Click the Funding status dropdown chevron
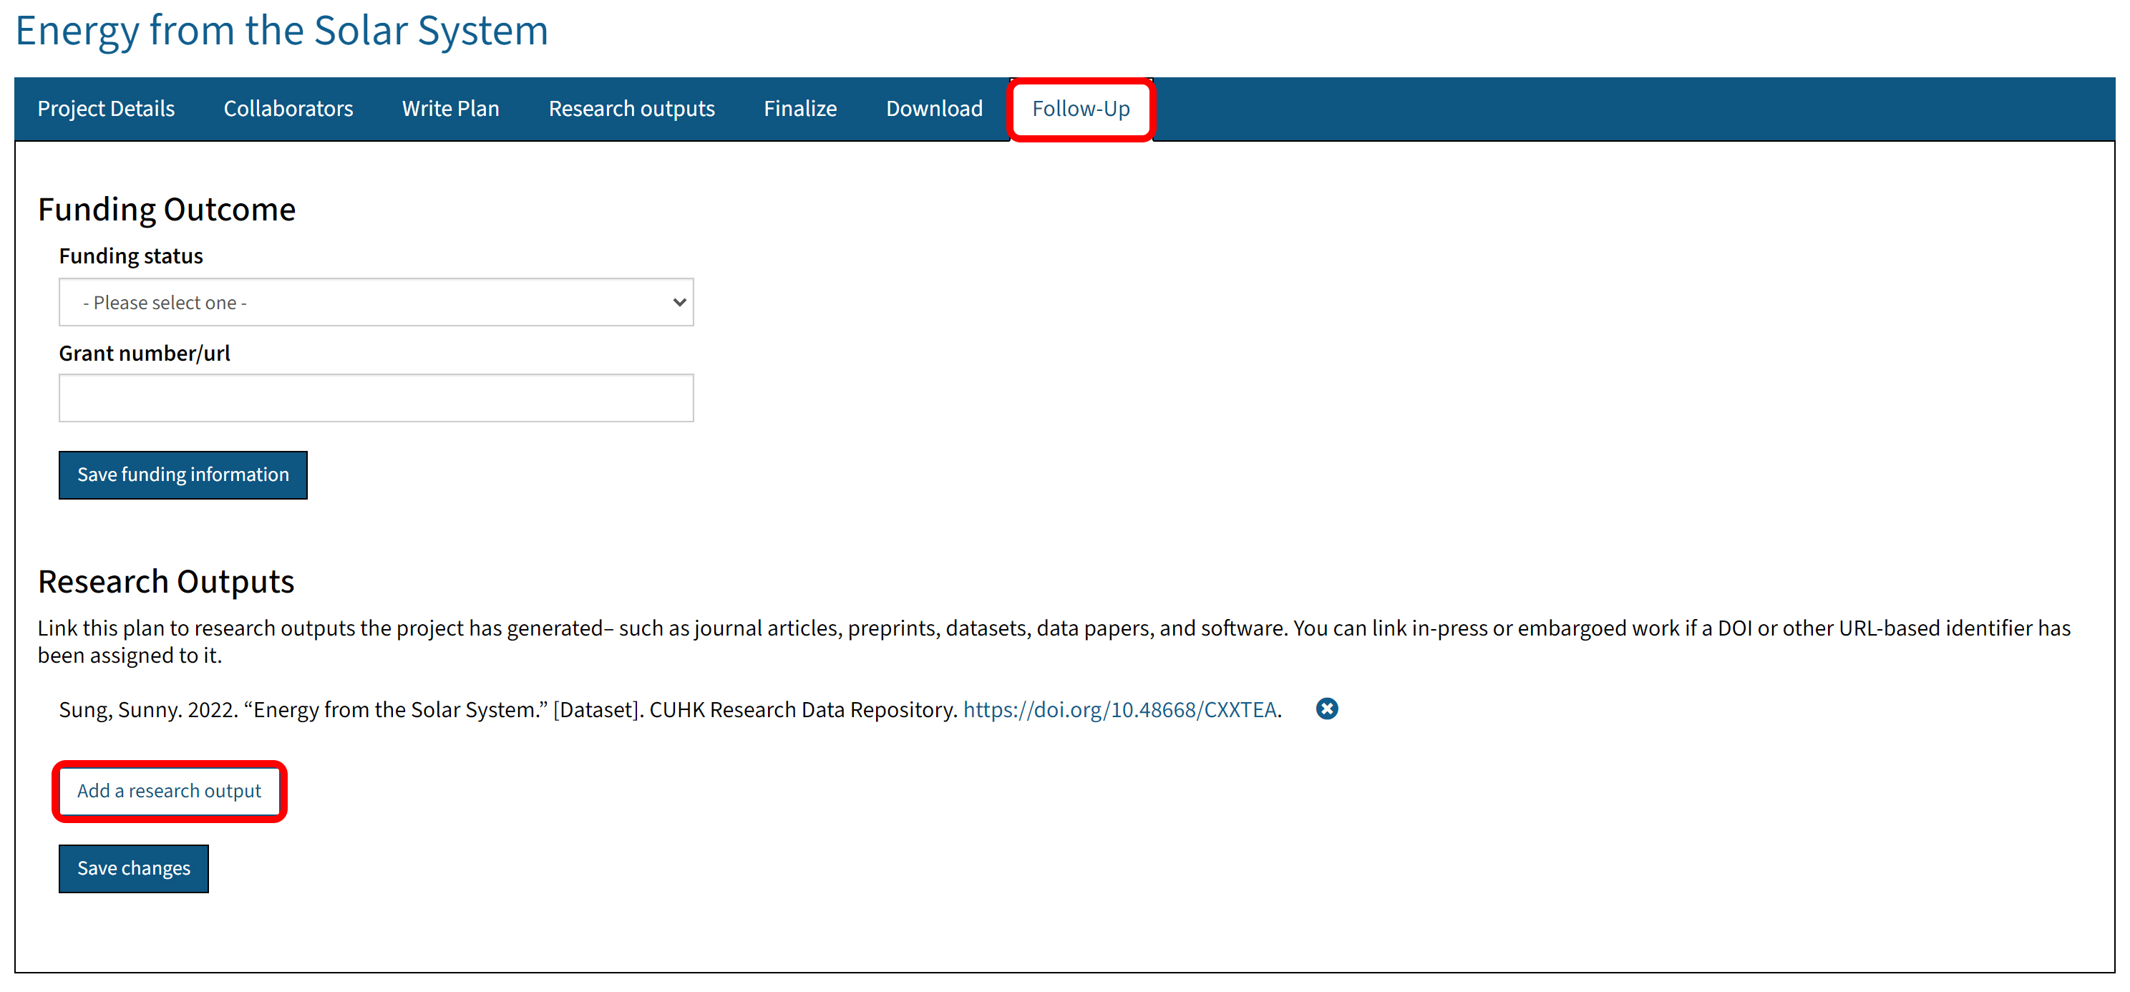This screenshot has height=992, width=2130. coord(676,303)
